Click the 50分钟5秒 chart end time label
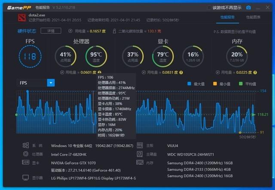Screen dimensions: 275x190 pyautogui.click(x=247, y=137)
